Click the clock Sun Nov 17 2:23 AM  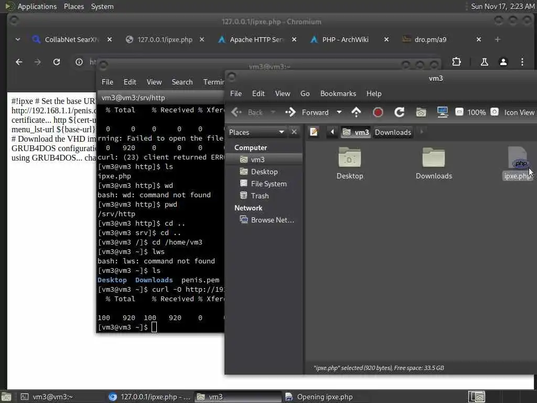(x=502, y=6)
